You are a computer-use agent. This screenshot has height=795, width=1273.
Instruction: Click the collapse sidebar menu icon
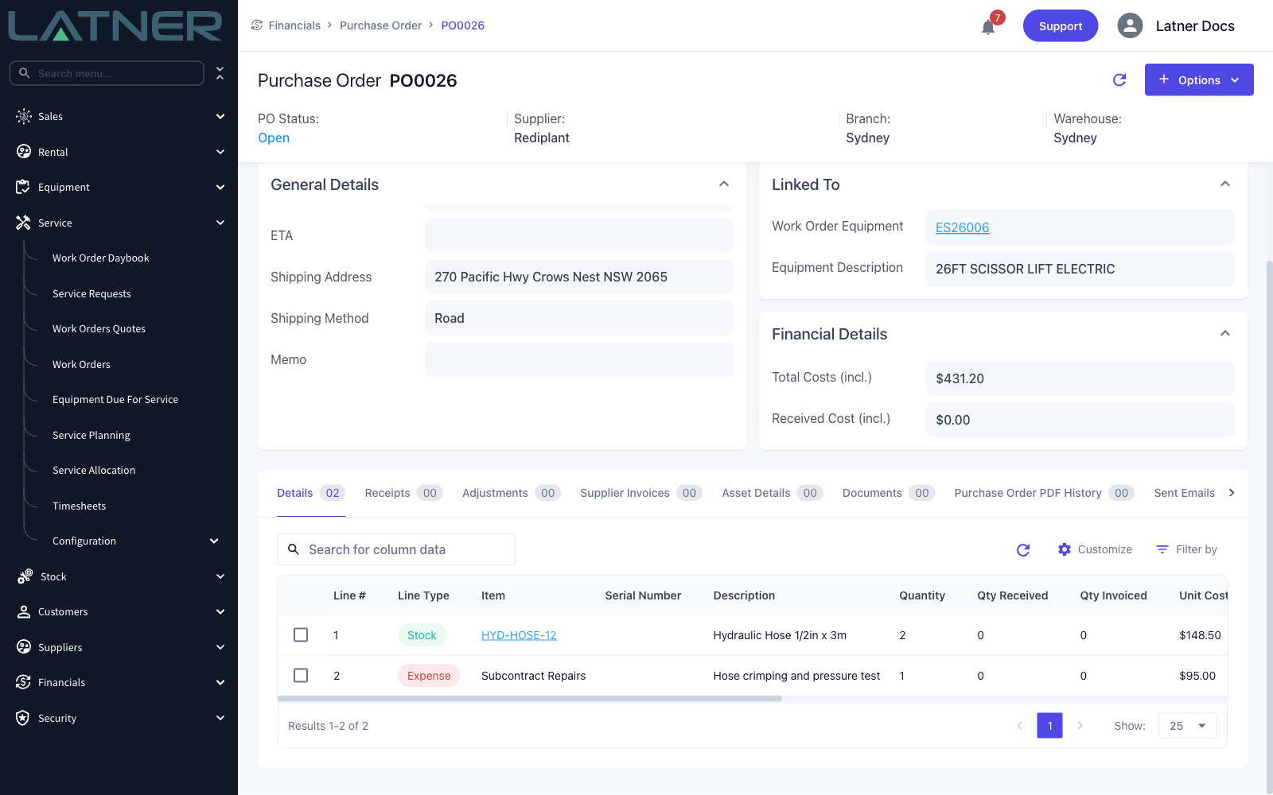point(220,73)
